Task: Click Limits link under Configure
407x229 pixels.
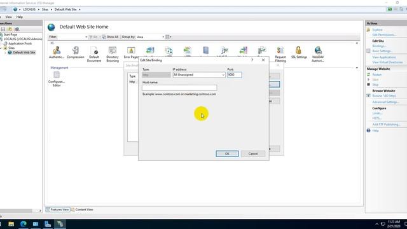Action: point(377,113)
